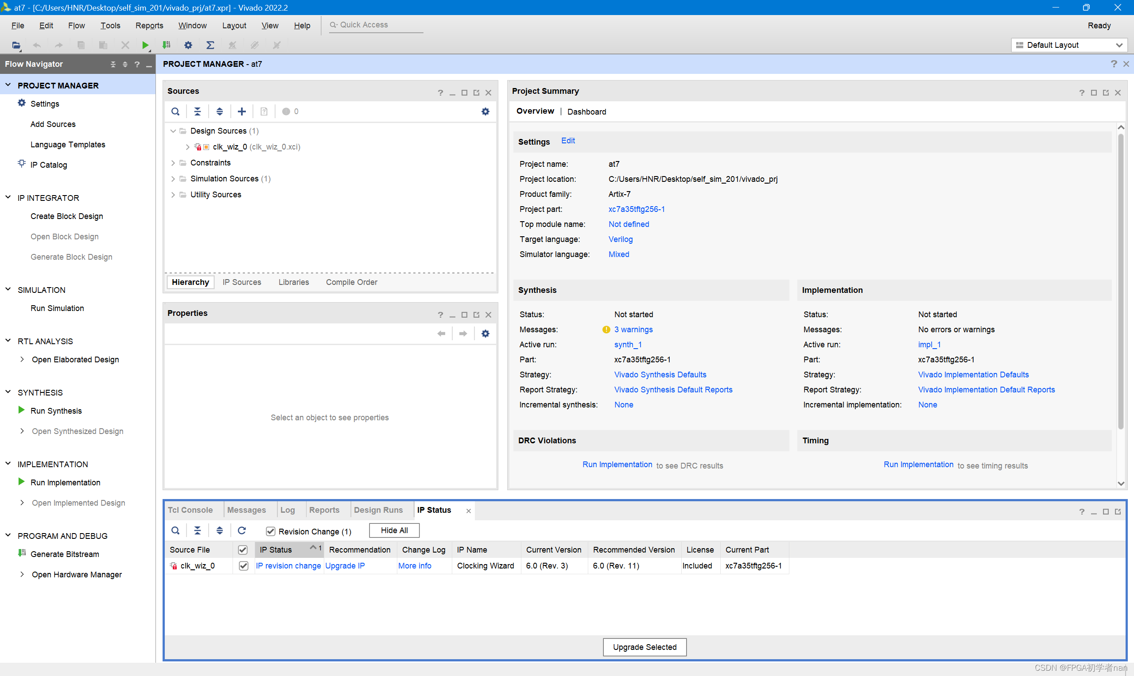Image resolution: width=1134 pixels, height=676 pixels.
Task: Open Sources panel settings gear
Action: pos(485,111)
